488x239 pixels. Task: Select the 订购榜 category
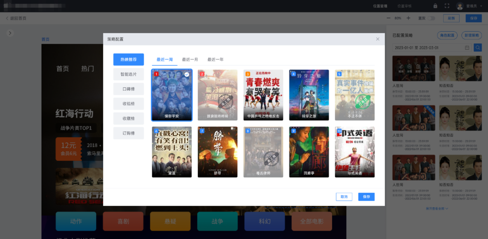click(x=128, y=133)
